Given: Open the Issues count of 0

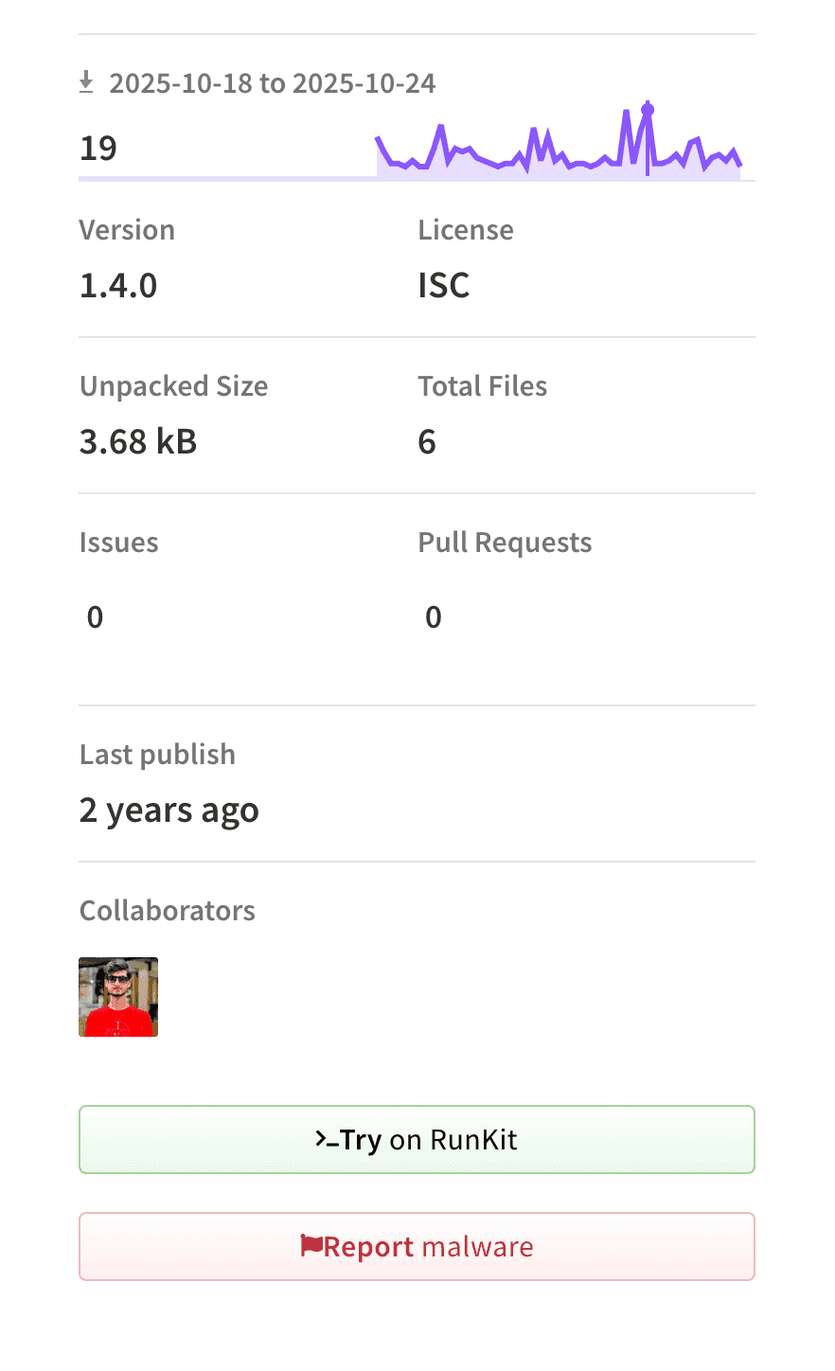Looking at the screenshot, I should (95, 617).
